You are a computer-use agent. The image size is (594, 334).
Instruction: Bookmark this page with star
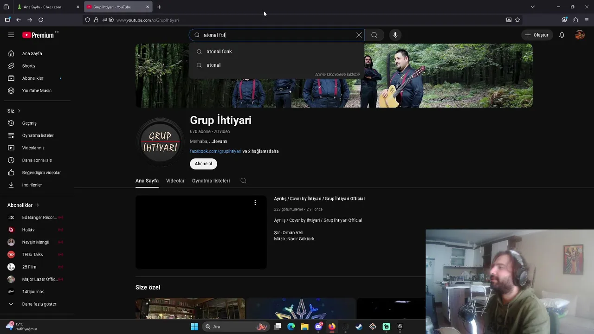point(517,20)
